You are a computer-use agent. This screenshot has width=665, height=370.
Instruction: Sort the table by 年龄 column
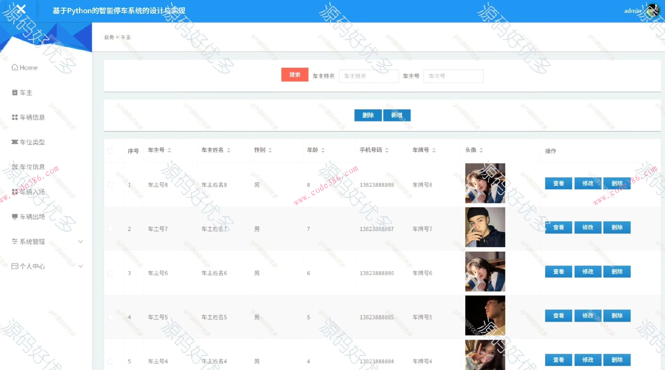pos(322,150)
